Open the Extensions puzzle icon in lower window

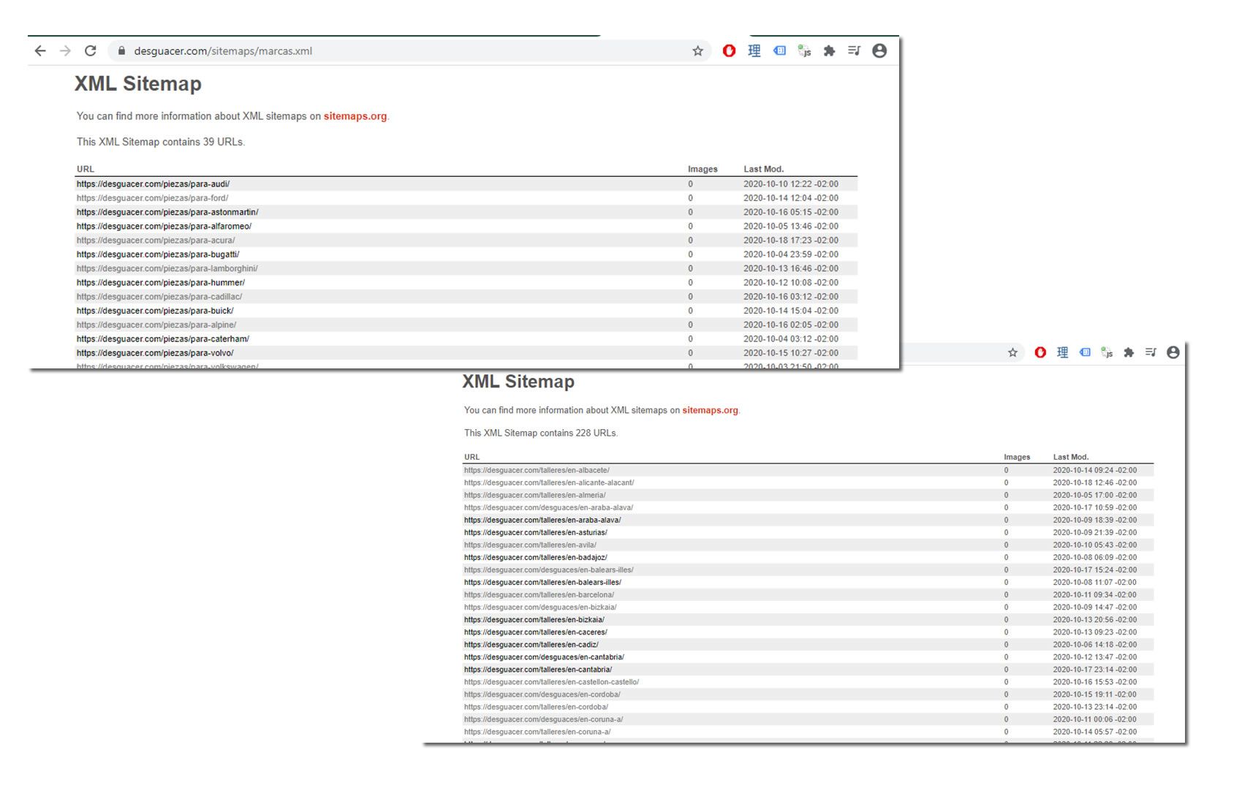tap(1129, 353)
